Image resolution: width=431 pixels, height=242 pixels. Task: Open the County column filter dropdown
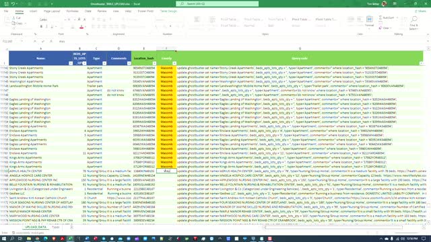(174, 63)
